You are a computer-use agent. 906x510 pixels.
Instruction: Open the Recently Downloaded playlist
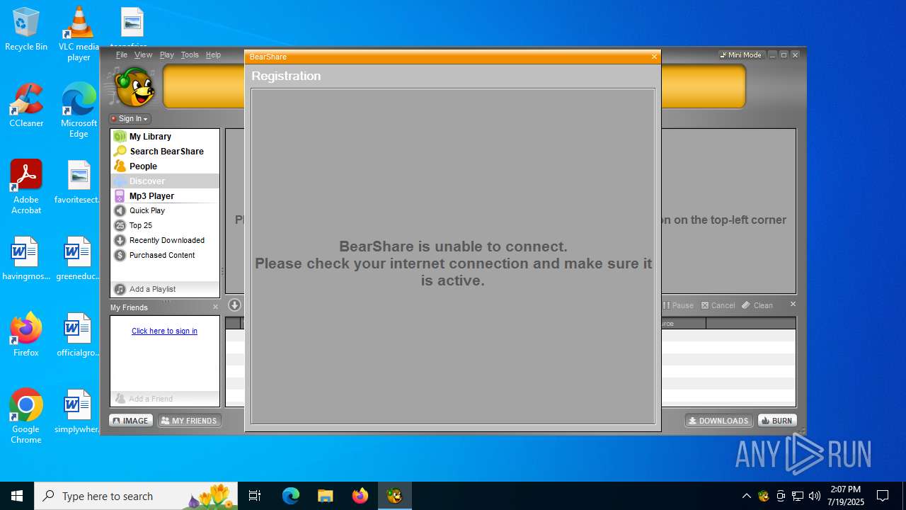pyautogui.click(x=167, y=240)
